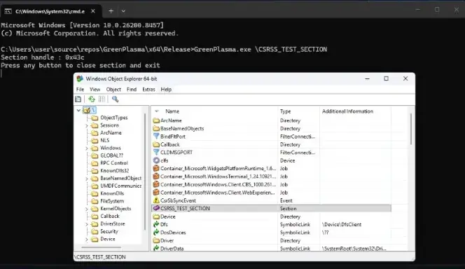Select the NLS tree item
Image resolution: width=465 pixels, height=269 pixels.
coord(104,140)
